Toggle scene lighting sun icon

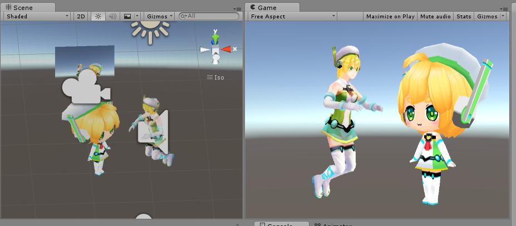click(x=98, y=16)
